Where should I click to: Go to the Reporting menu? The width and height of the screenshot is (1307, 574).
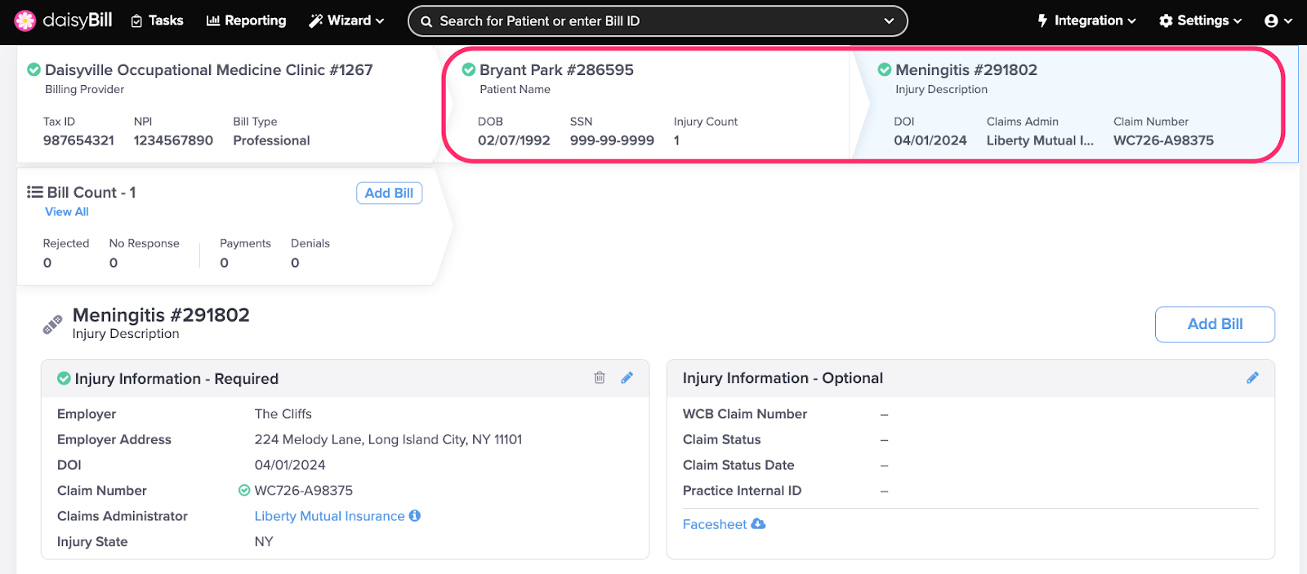pyautogui.click(x=246, y=20)
